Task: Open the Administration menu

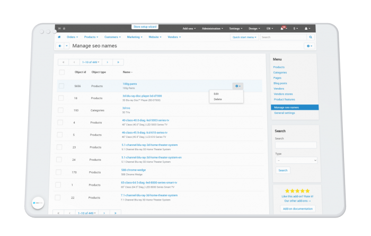Action: [x=212, y=29]
